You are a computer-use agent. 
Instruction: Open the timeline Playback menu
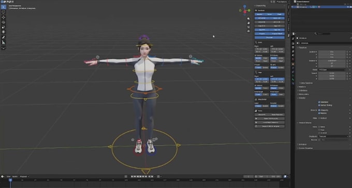pos(24,177)
